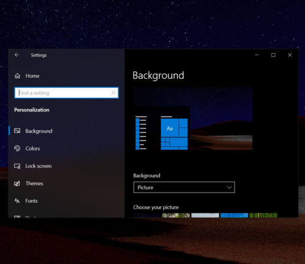Click the magnifier icon in search box
This screenshot has width=305, height=264.
tap(114, 93)
